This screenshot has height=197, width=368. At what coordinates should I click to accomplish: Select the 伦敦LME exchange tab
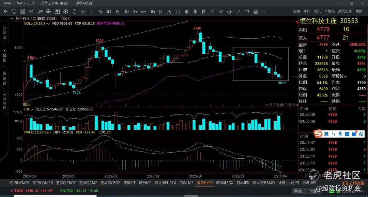tap(186, 183)
